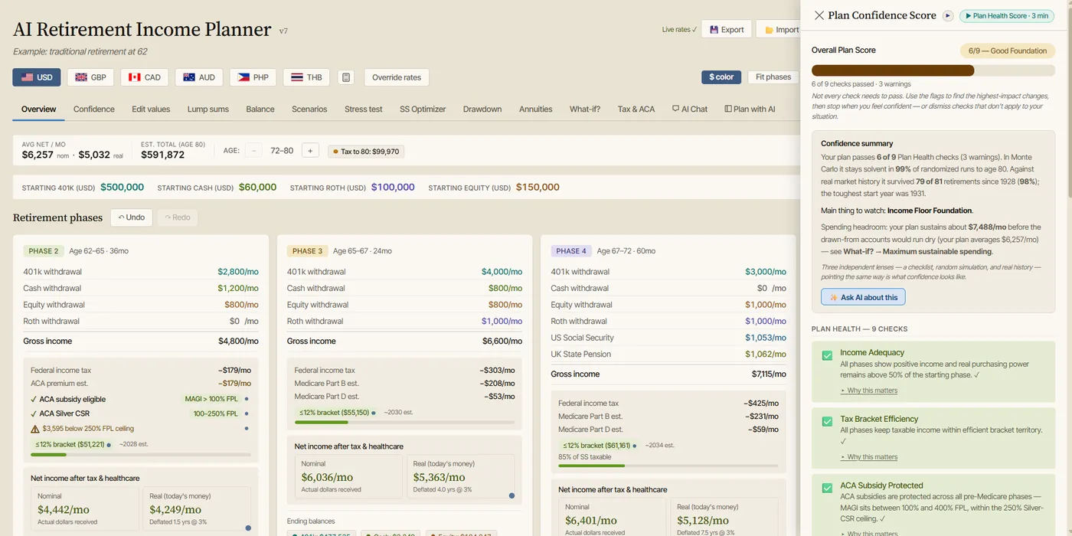1072x536 pixels.
Task: Switch currency to AUD
Action: point(199,77)
